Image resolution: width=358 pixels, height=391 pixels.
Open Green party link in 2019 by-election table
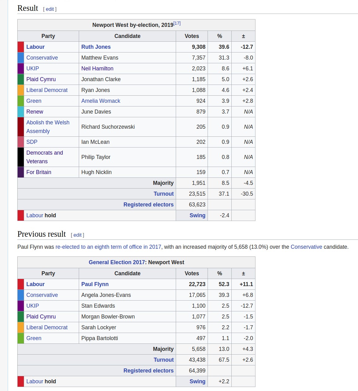click(x=34, y=101)
